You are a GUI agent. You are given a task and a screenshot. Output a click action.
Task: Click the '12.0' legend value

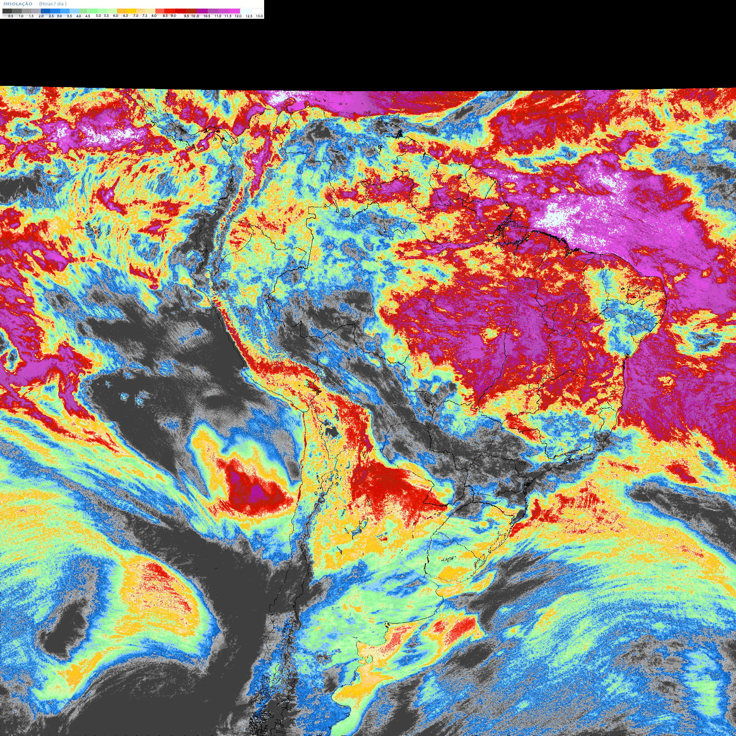(238, 16)
